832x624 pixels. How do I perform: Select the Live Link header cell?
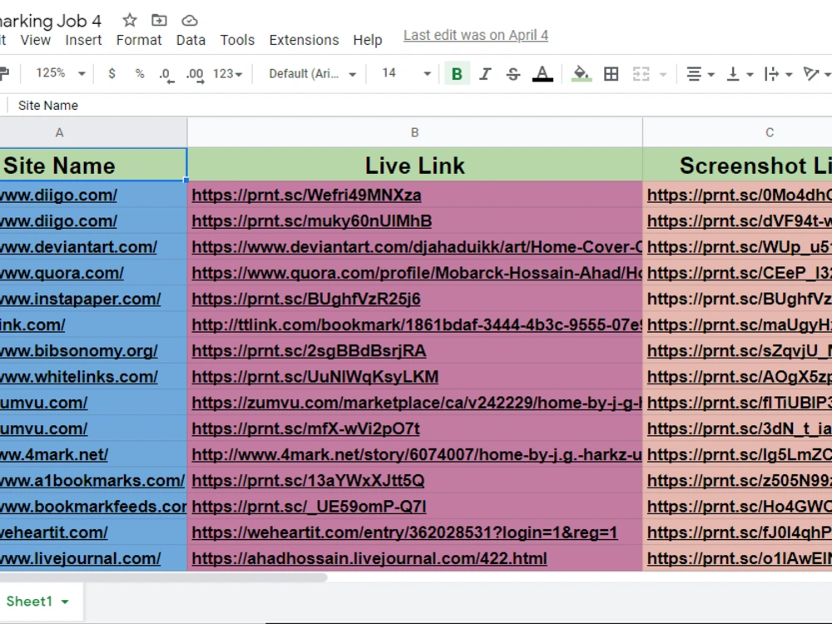414,165
